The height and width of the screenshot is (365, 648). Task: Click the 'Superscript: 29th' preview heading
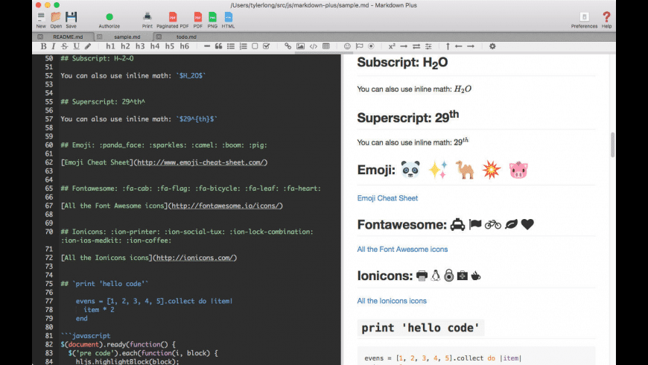[x=408, y=117]
